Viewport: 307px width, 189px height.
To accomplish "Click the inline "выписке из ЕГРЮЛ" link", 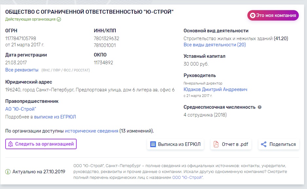I will (x=55, y=117).
